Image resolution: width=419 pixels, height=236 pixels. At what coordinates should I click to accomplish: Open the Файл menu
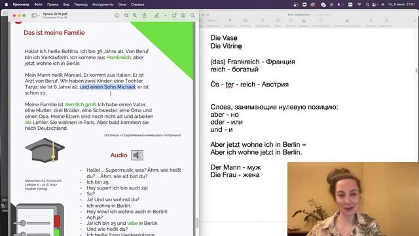pyautogui.click(x=38, y=5)
